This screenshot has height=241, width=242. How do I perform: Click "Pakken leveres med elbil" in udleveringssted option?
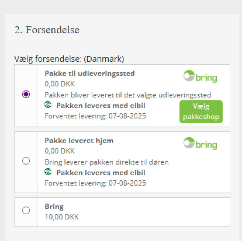(101, 105)
